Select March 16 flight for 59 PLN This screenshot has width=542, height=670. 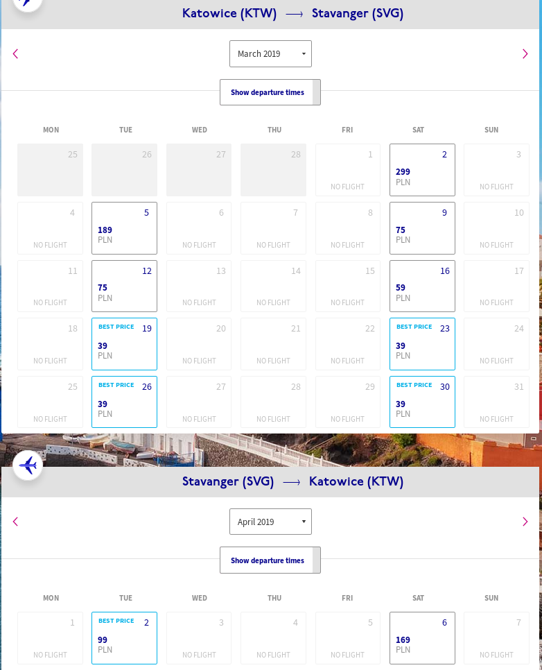tap(422, 286)
